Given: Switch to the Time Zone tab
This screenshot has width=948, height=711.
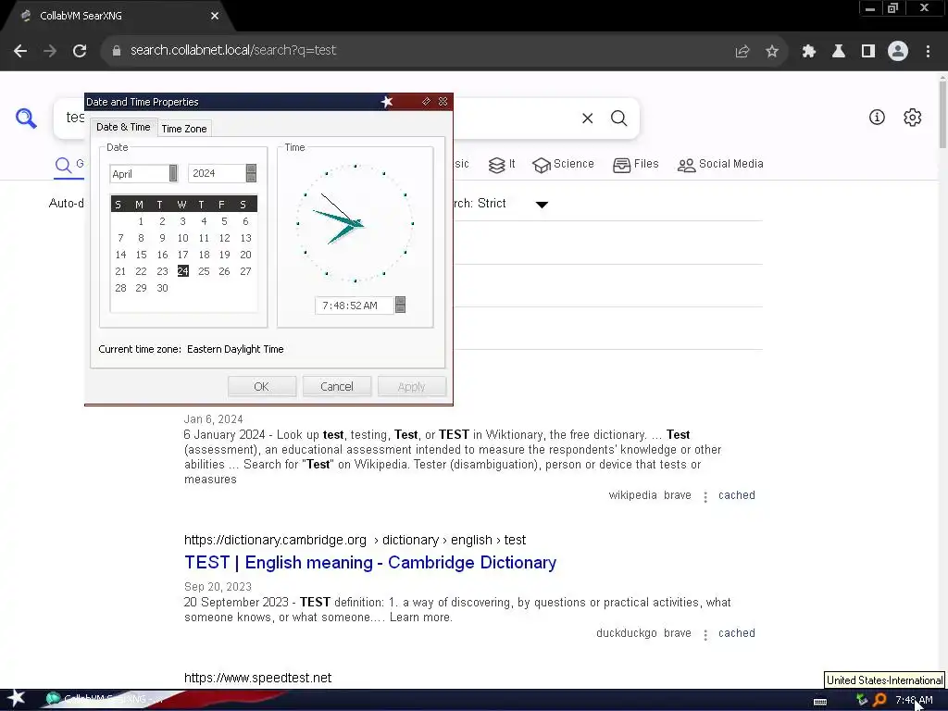Looking at the screenshot, I should (184, 128).
